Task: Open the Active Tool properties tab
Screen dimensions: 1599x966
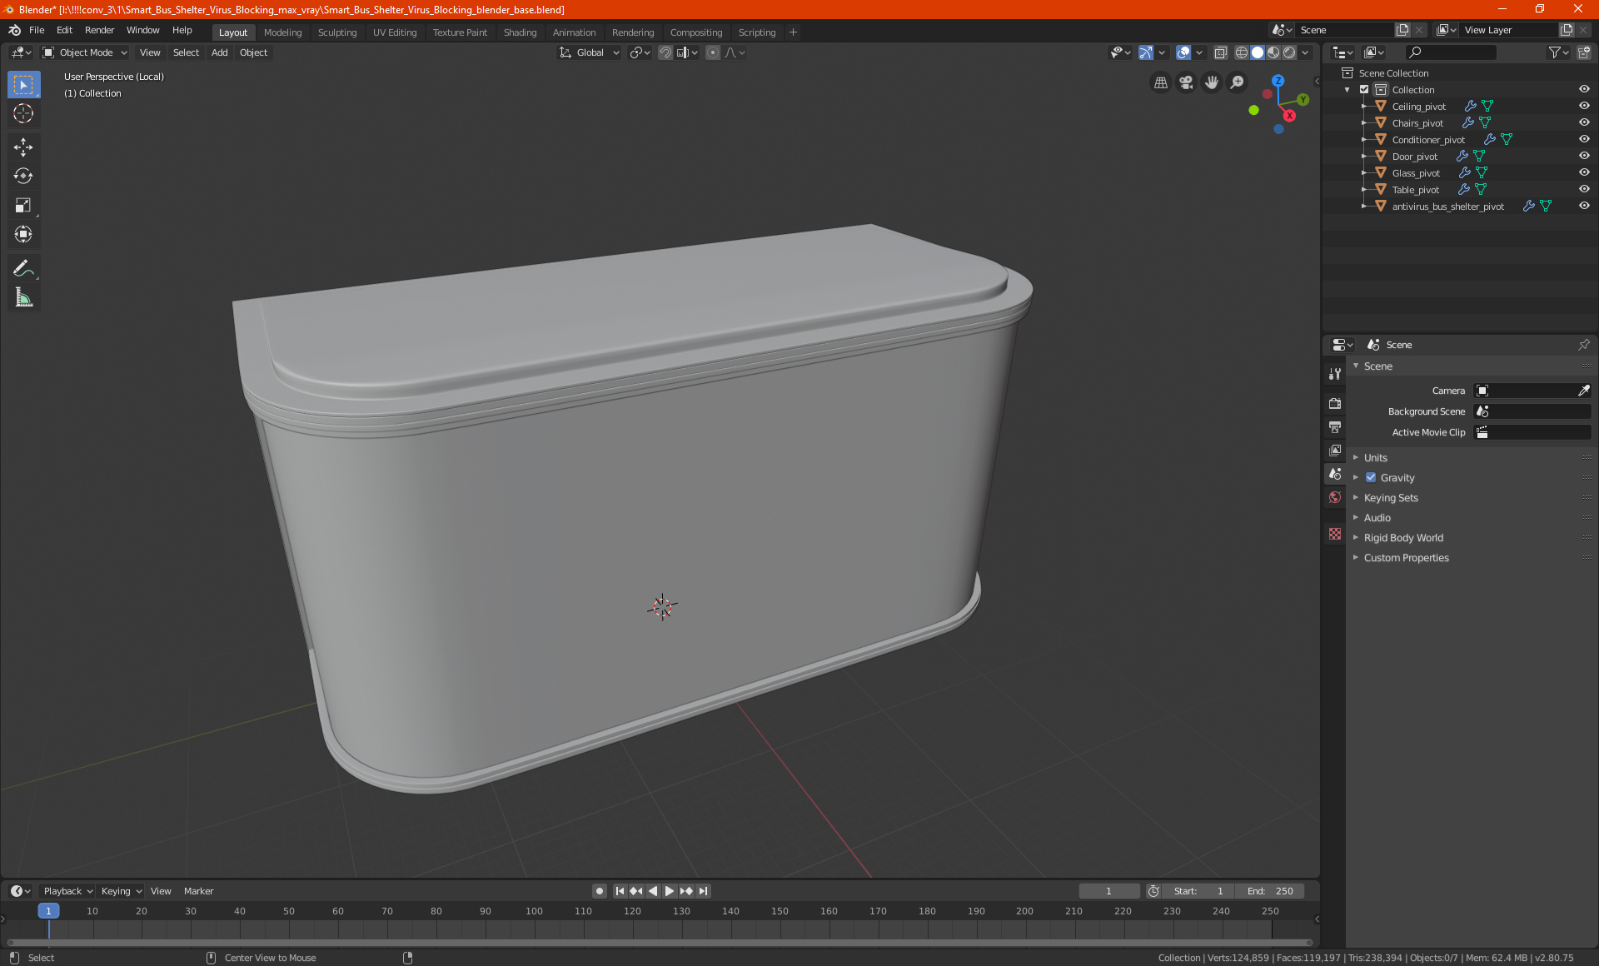Action: [1335, 374]
